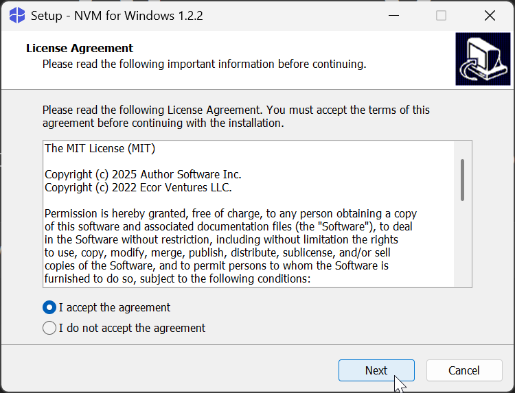Click the NVM app icon in title bar
Screen dimensions: 515x393
[x=16, y=15]
